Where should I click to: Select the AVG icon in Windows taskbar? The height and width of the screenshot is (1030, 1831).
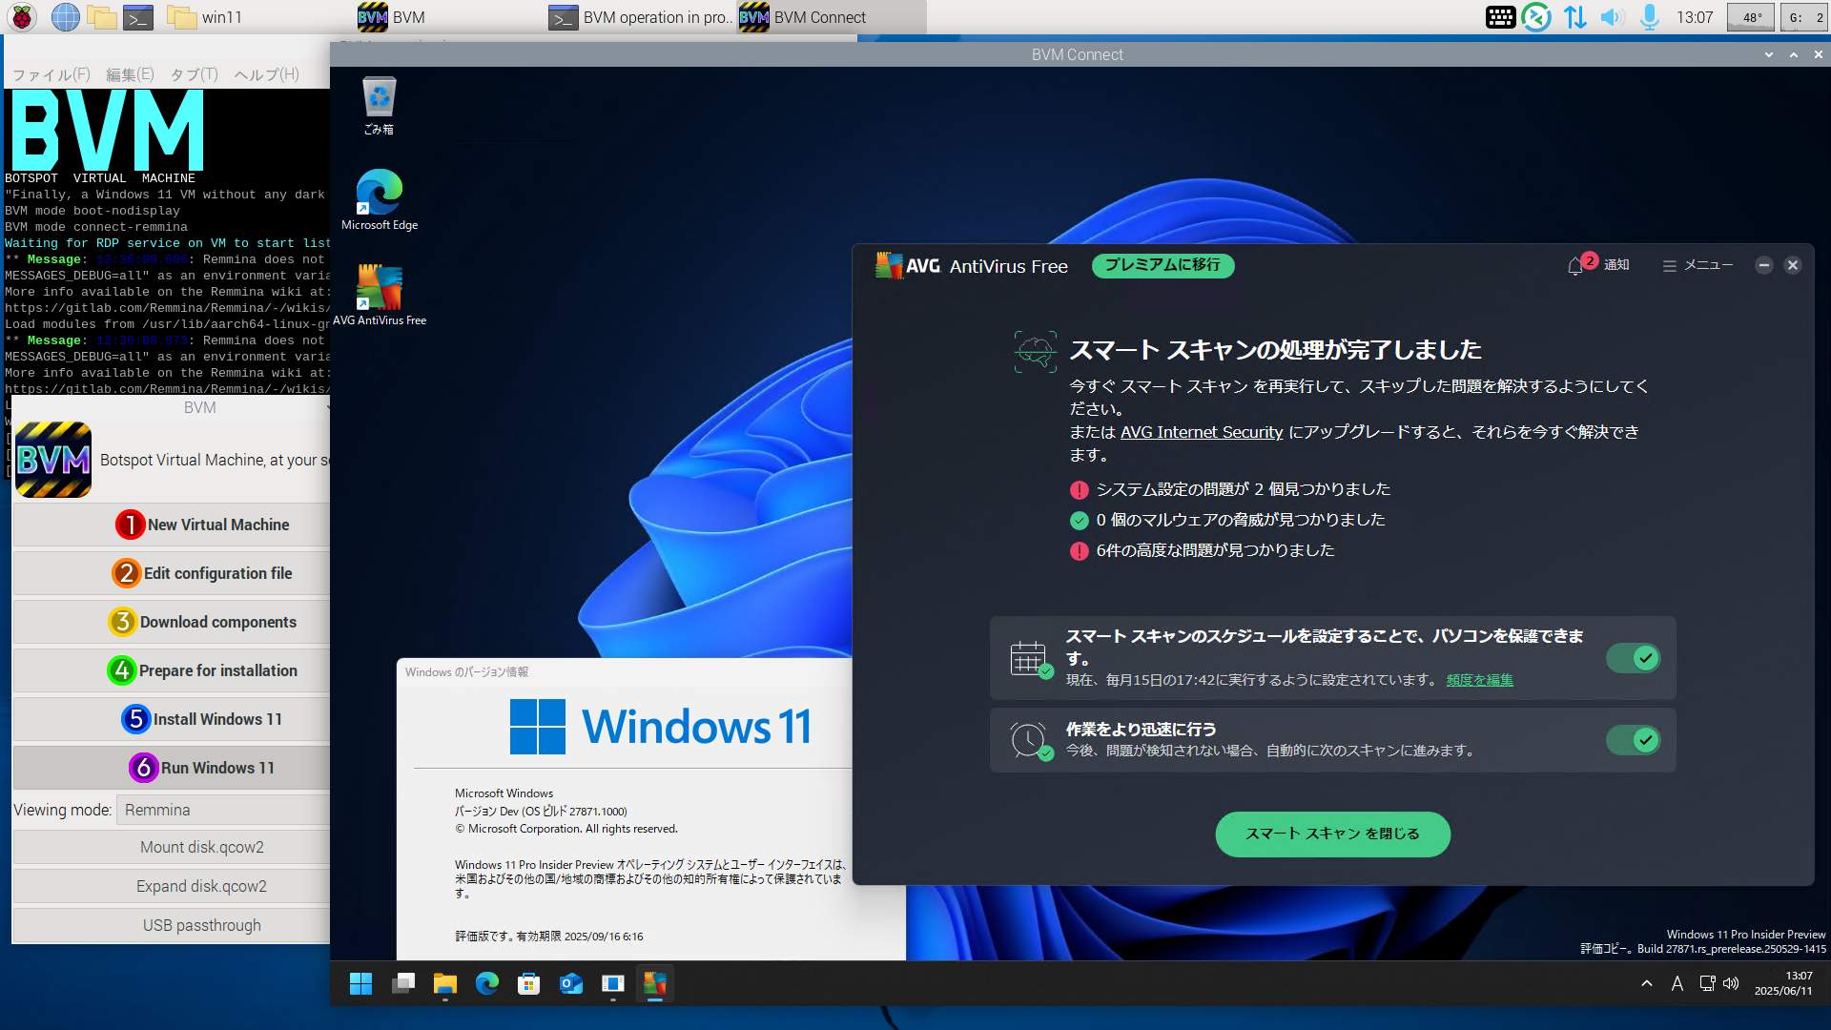click(x=655, y=983)
